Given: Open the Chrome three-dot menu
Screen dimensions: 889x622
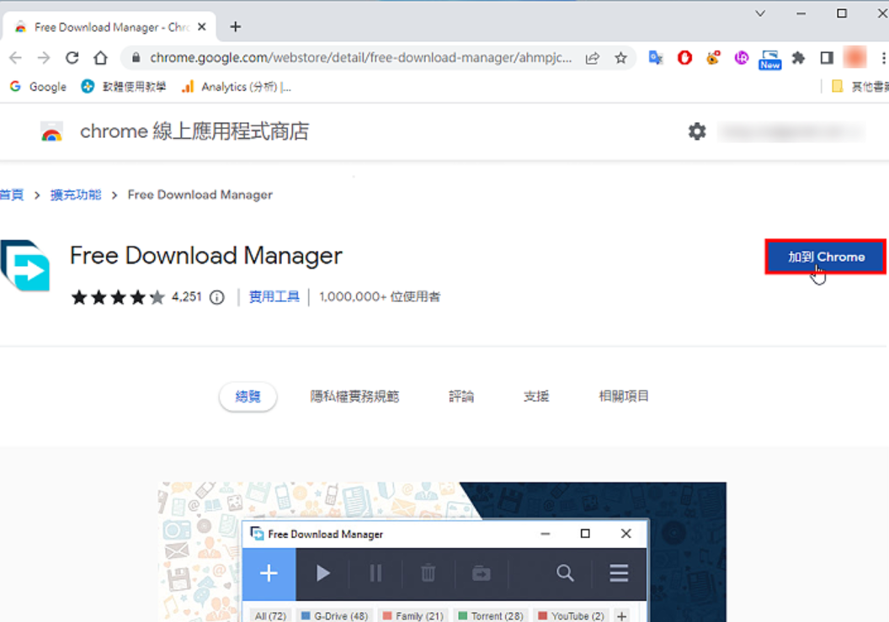Looking at the screenshot, I should click(x=883, y=58).
